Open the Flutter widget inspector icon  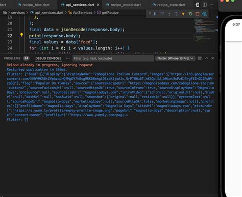point(204,14)
